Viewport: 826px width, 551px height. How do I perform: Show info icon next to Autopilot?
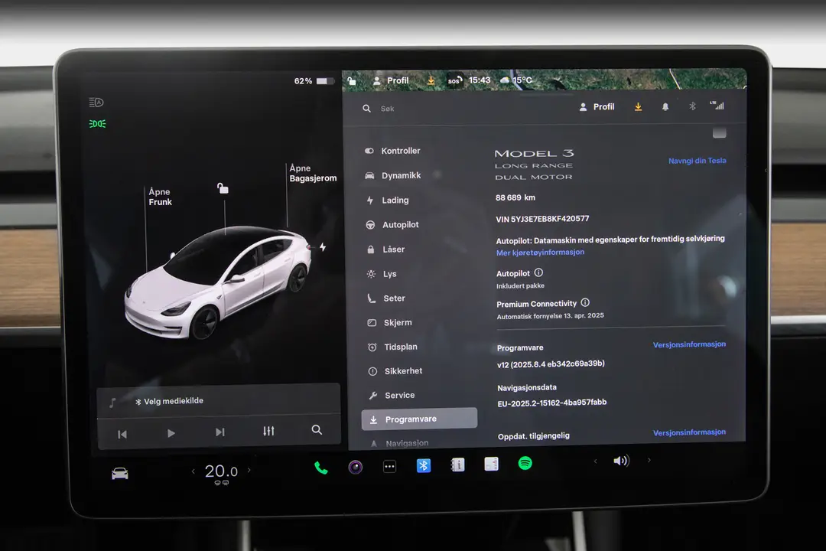tap(538, 272)
